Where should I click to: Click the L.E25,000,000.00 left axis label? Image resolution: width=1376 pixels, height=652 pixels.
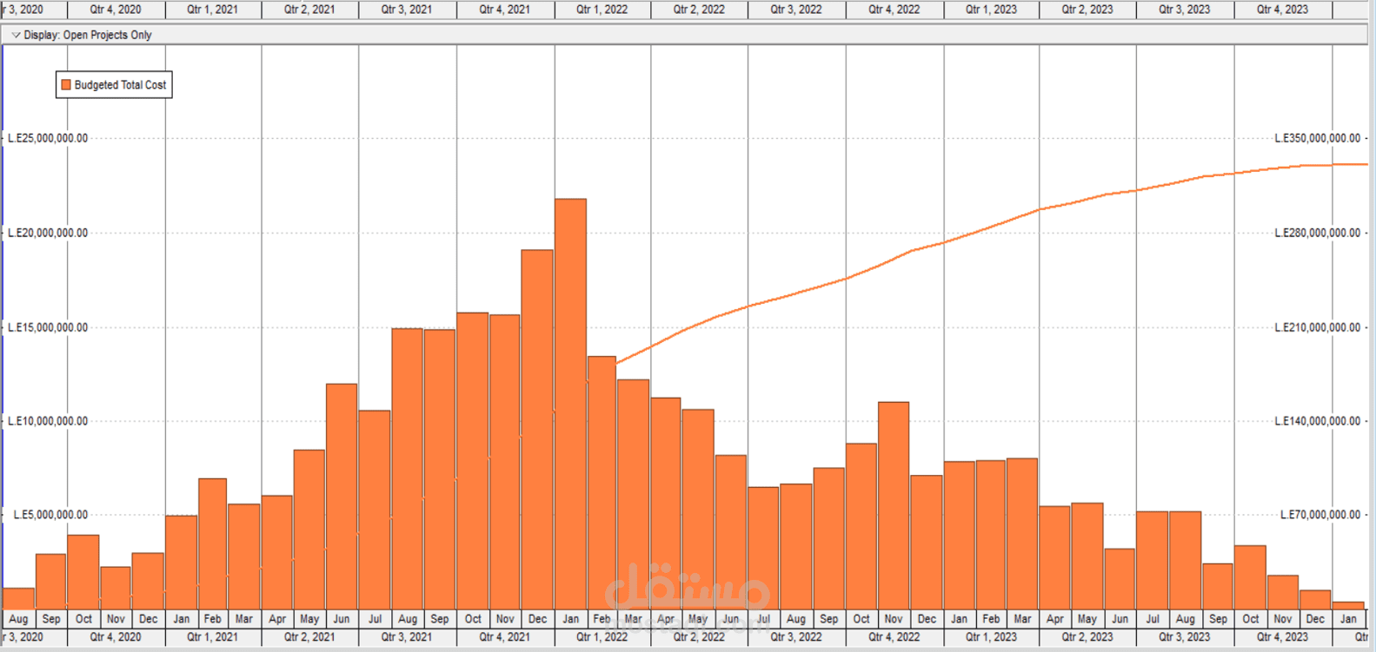[x=48, y=138]
